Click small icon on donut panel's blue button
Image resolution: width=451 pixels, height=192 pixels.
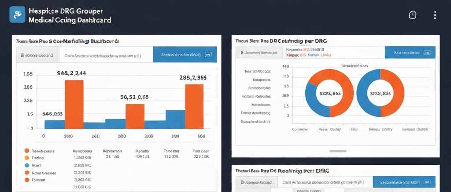[x=427, y=52]
